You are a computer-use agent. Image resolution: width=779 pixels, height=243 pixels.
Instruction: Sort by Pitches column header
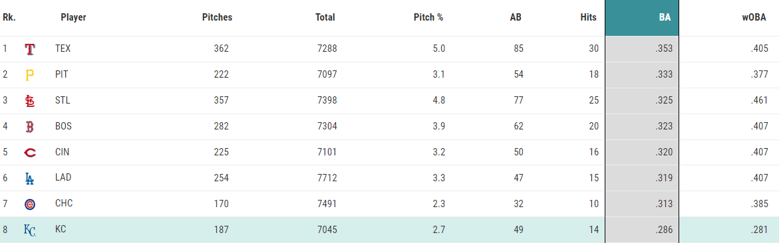[x=217, y=17]
